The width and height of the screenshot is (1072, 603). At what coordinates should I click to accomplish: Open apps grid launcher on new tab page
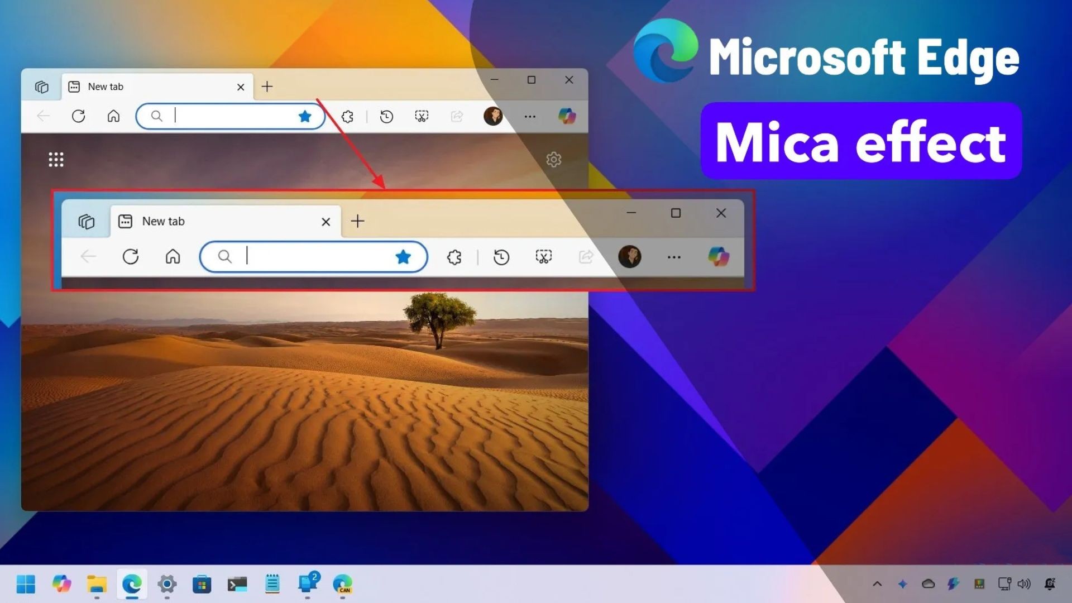(x=56, y=160)
